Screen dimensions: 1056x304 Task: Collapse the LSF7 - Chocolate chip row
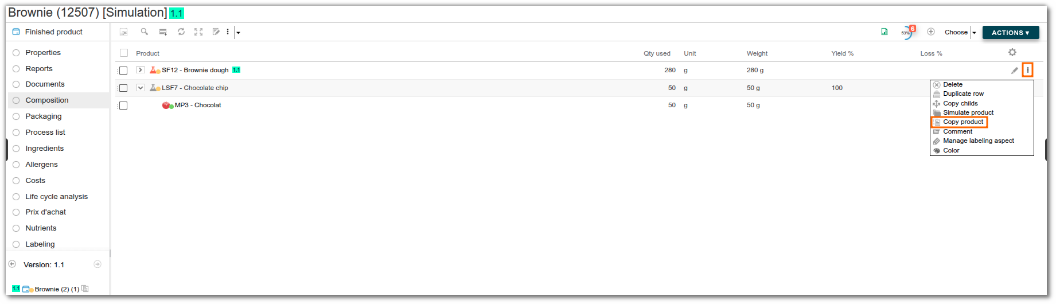(x=140, y=88)
